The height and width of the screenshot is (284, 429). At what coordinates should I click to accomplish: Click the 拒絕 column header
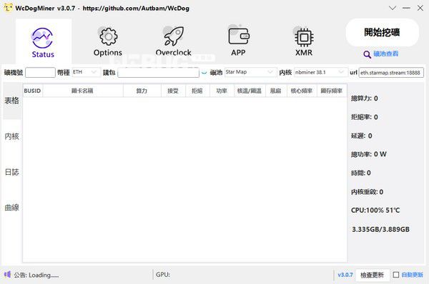tap(197, 91)
